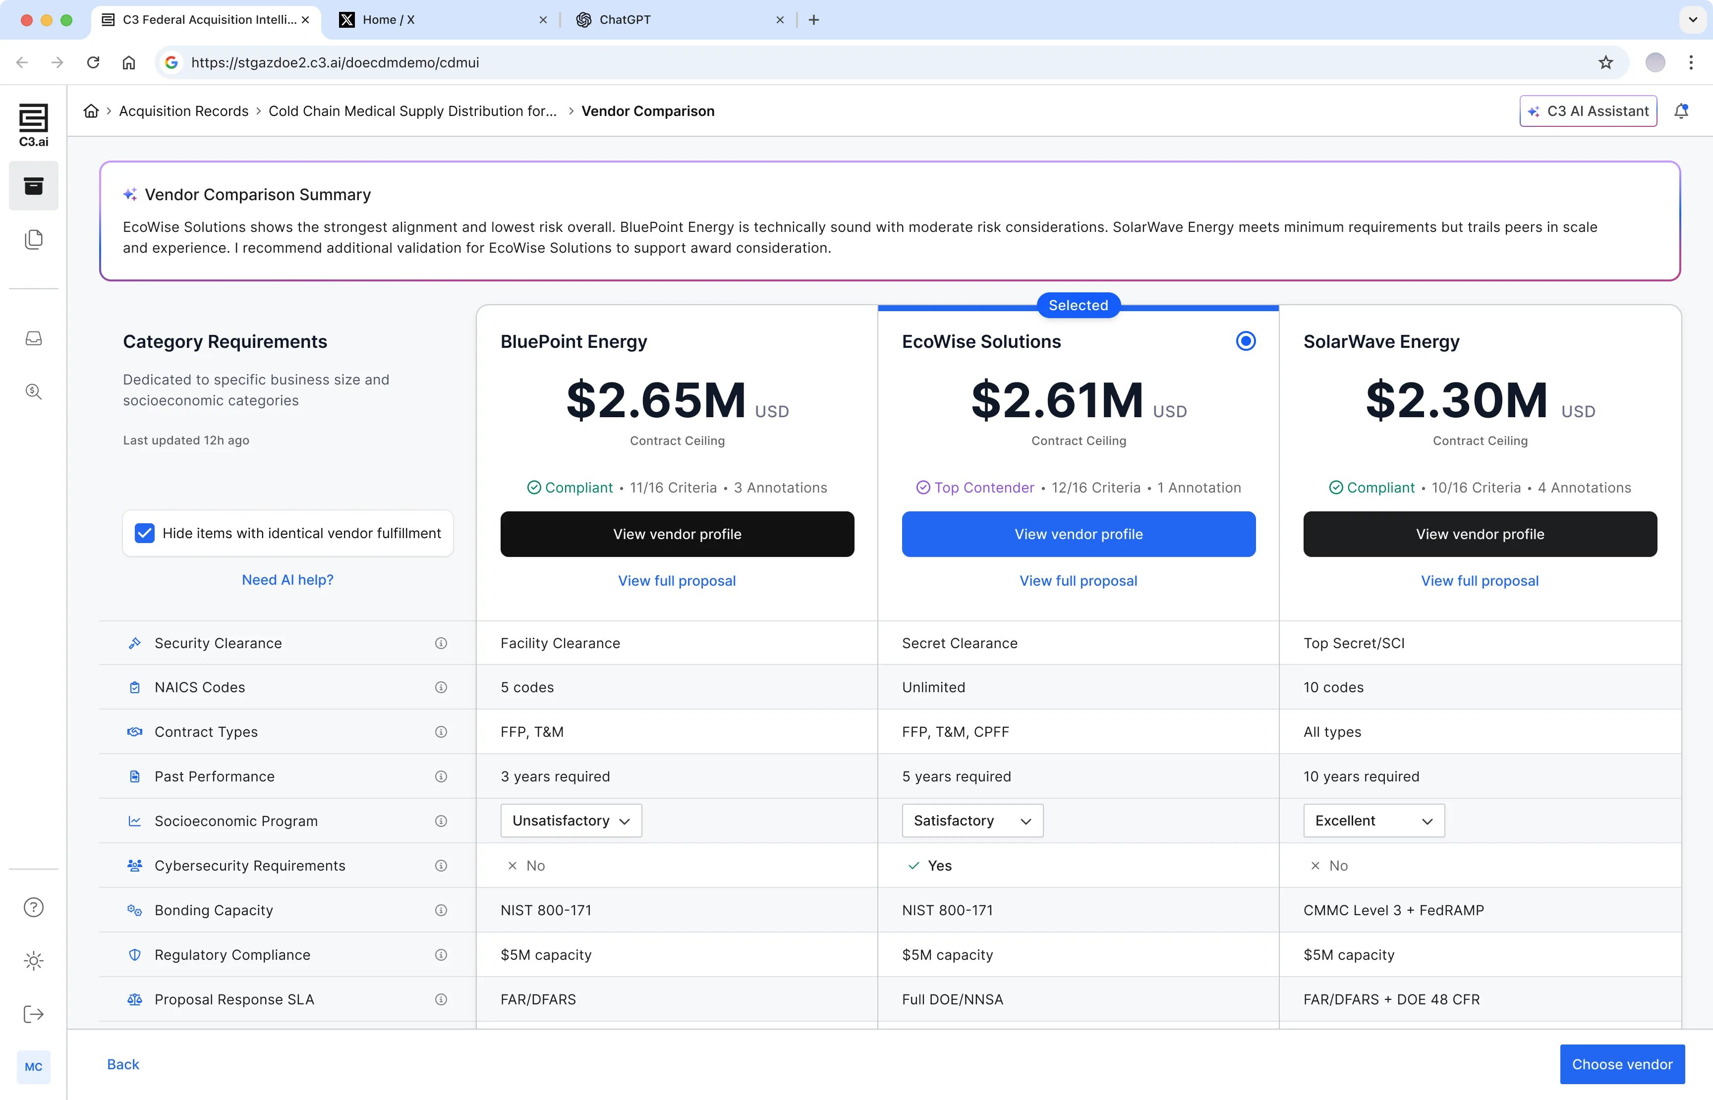Go to Acquisition Records breadcrumb

tap(183, 111)
